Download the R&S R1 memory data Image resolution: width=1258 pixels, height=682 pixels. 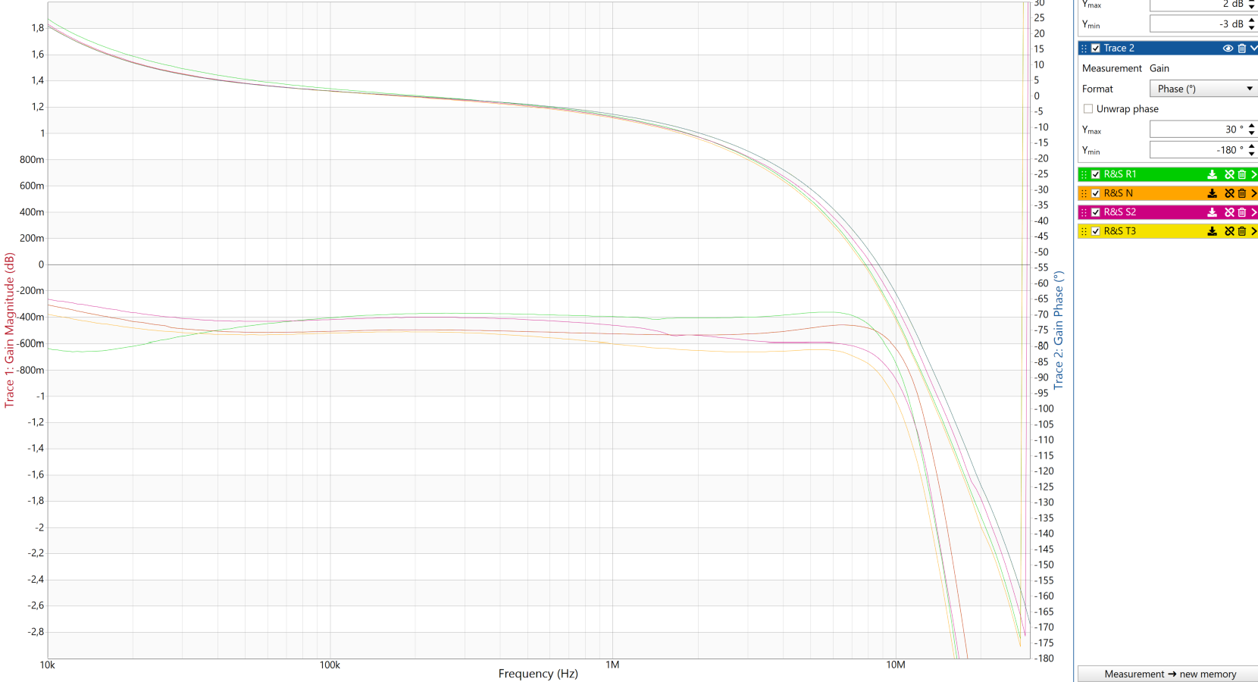point(1212,174)
